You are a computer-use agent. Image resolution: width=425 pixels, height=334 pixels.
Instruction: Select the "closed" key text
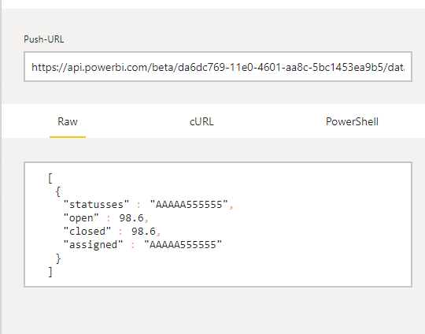(x=87, y=231)
